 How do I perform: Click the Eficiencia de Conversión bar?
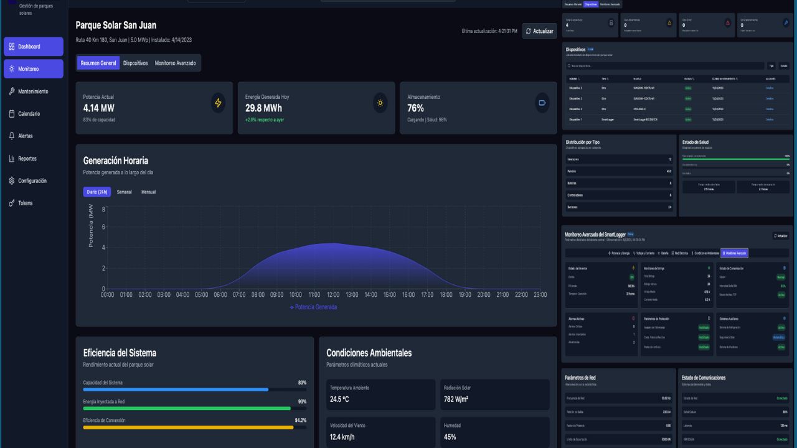195,427
